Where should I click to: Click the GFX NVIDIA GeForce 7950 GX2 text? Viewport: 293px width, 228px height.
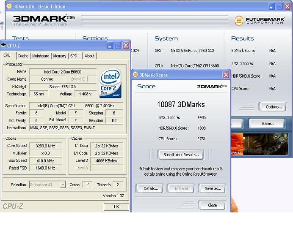192,51
